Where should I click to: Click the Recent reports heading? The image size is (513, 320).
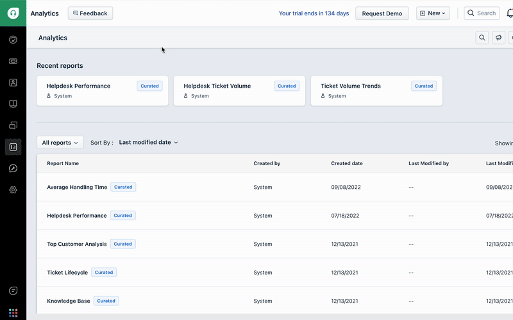click(x=60, y=66)
